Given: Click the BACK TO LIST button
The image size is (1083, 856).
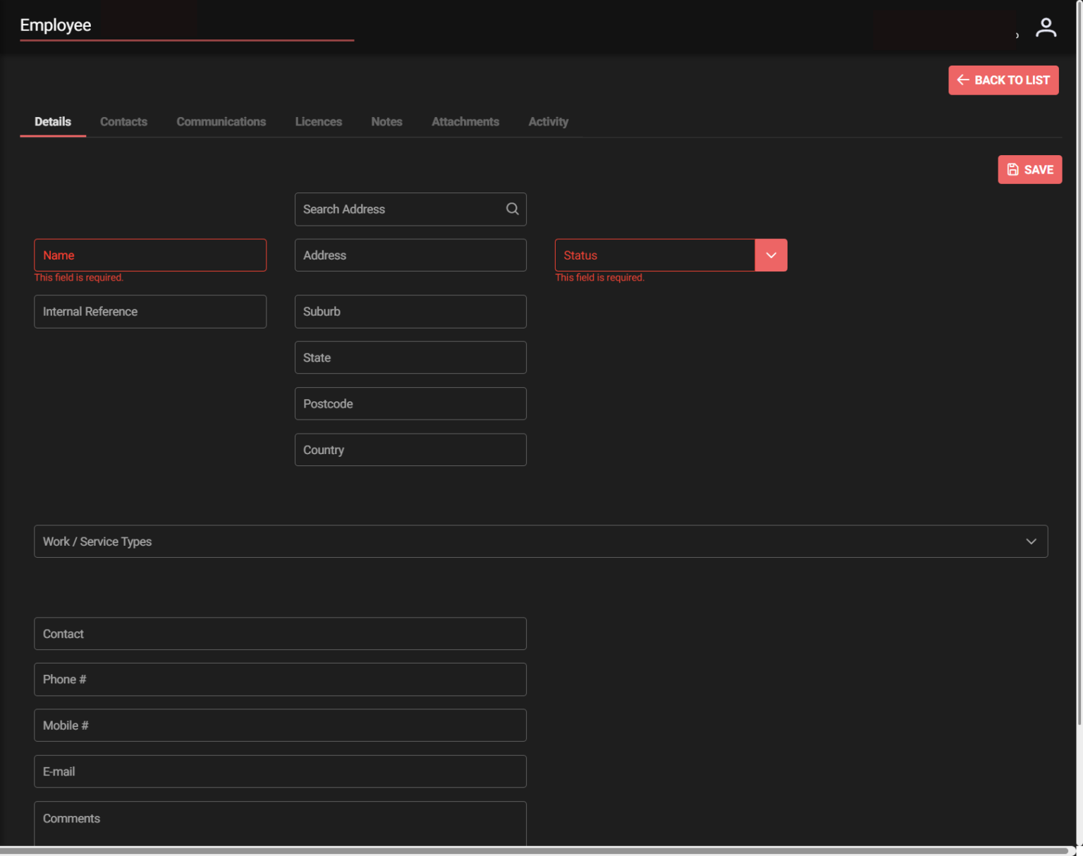Looking at the screenshot, I should click(x=1003, y=80).
